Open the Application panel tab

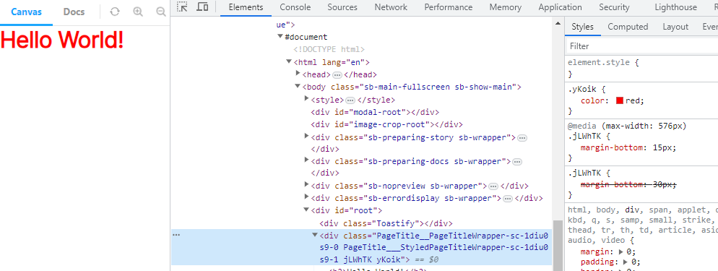(560, 7)
